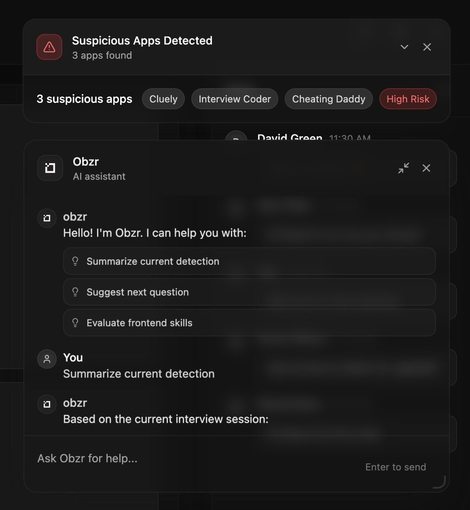Click the lightbulb icon beside Summarize current detection
Image resolution: width=470 pixels, height=510 pixels.
[75, 261]
